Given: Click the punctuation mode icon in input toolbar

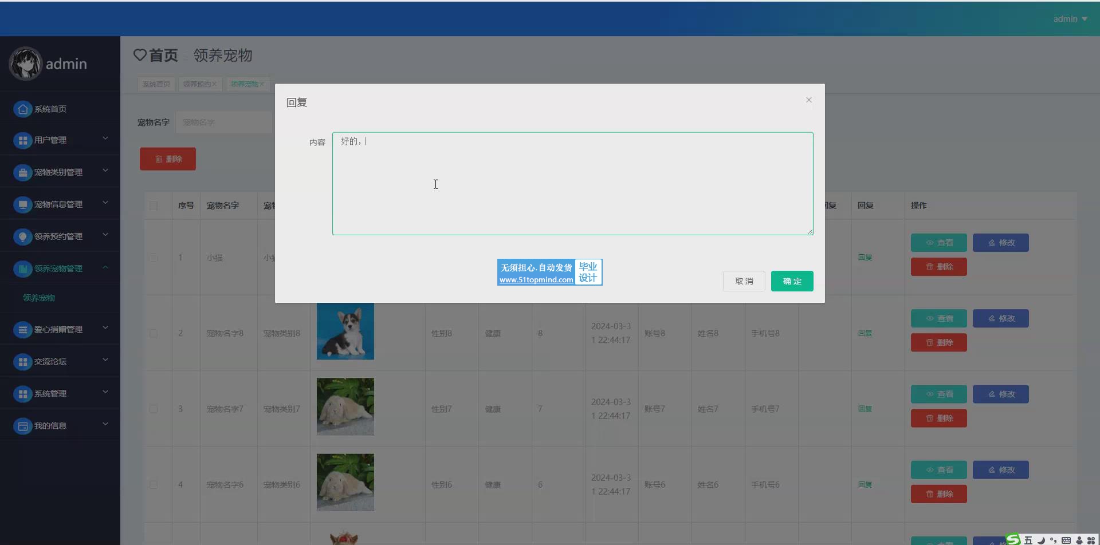Looking at the screenshot, I should click(x=1054, y=540).
